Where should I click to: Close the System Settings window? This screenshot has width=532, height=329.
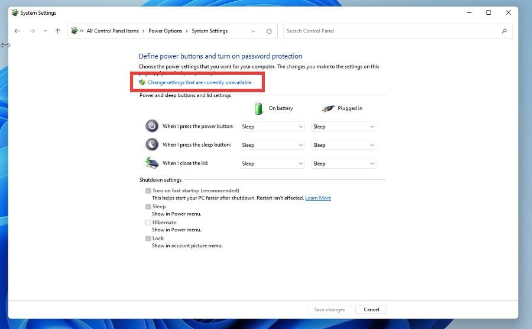pyautogui.click(x=508, y=12)
